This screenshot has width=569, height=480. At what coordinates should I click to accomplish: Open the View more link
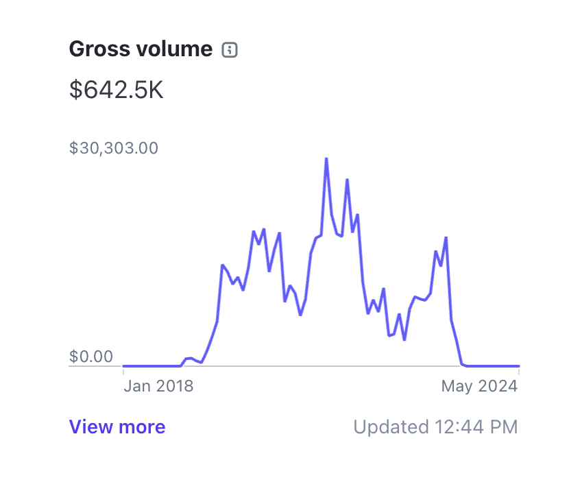(x=117, y=427)
